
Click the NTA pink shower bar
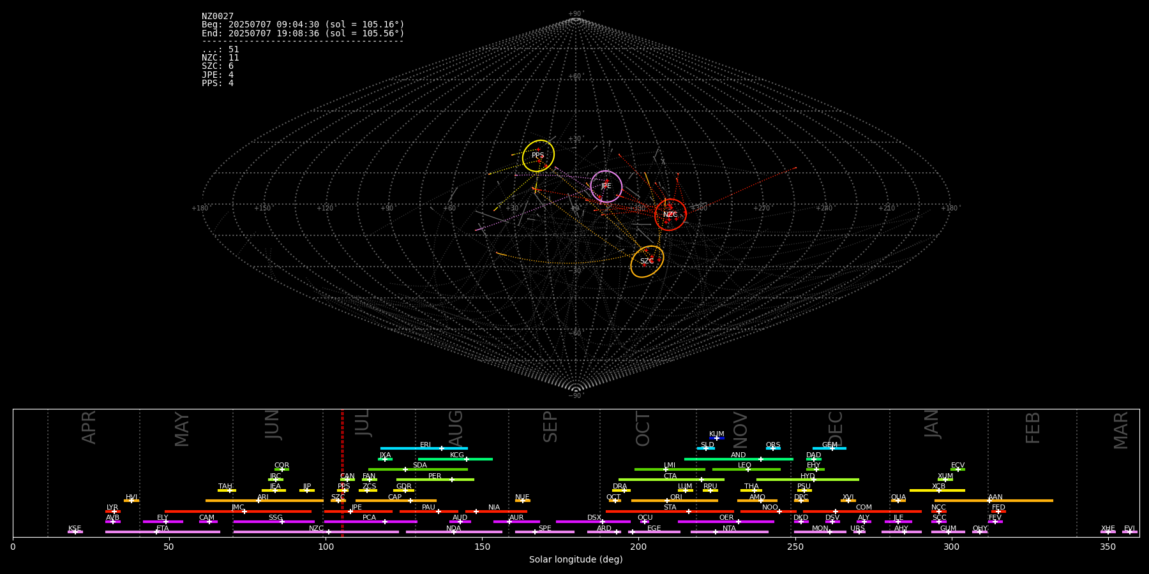coord(729,532)
